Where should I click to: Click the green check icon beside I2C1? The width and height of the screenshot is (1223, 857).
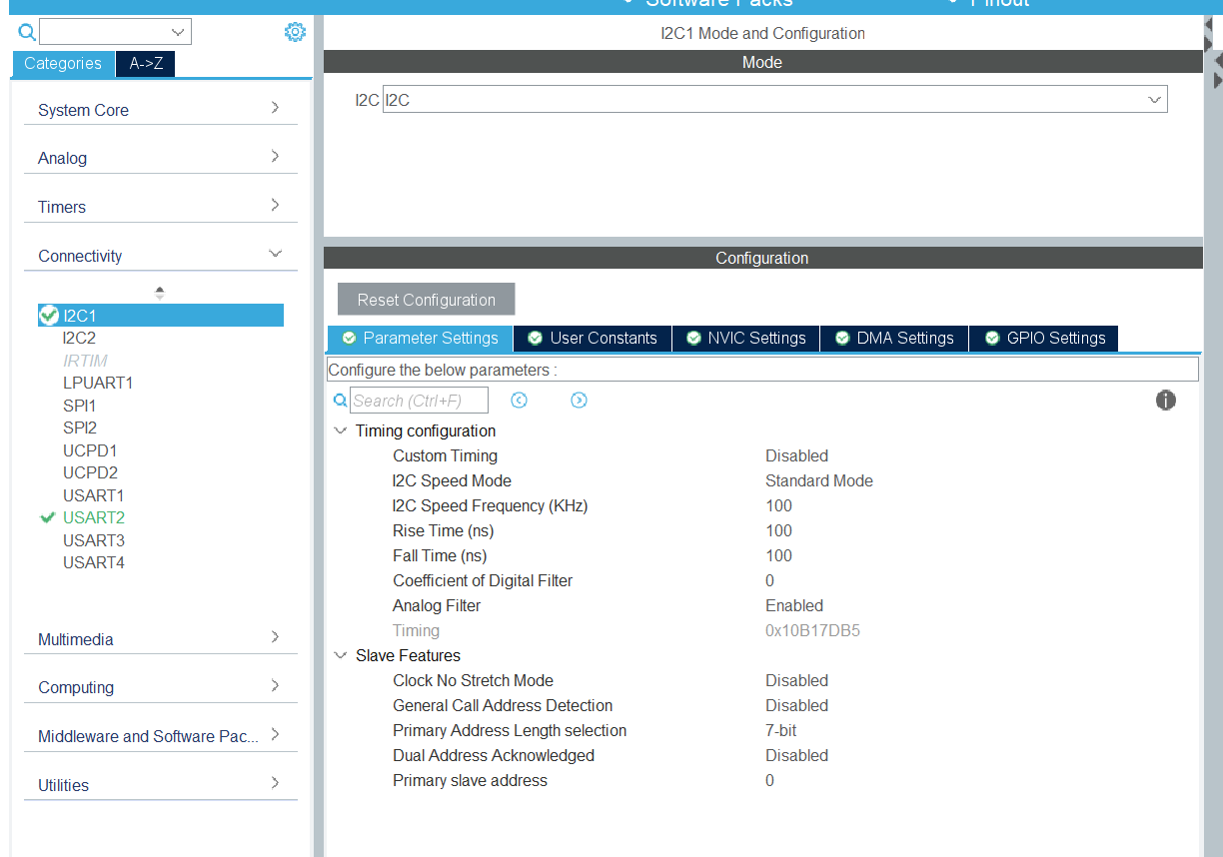pos(49,316)
